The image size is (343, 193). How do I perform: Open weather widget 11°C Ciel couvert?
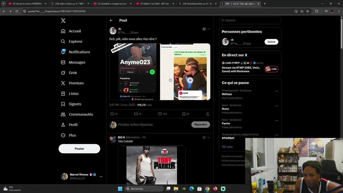[12, 189]
